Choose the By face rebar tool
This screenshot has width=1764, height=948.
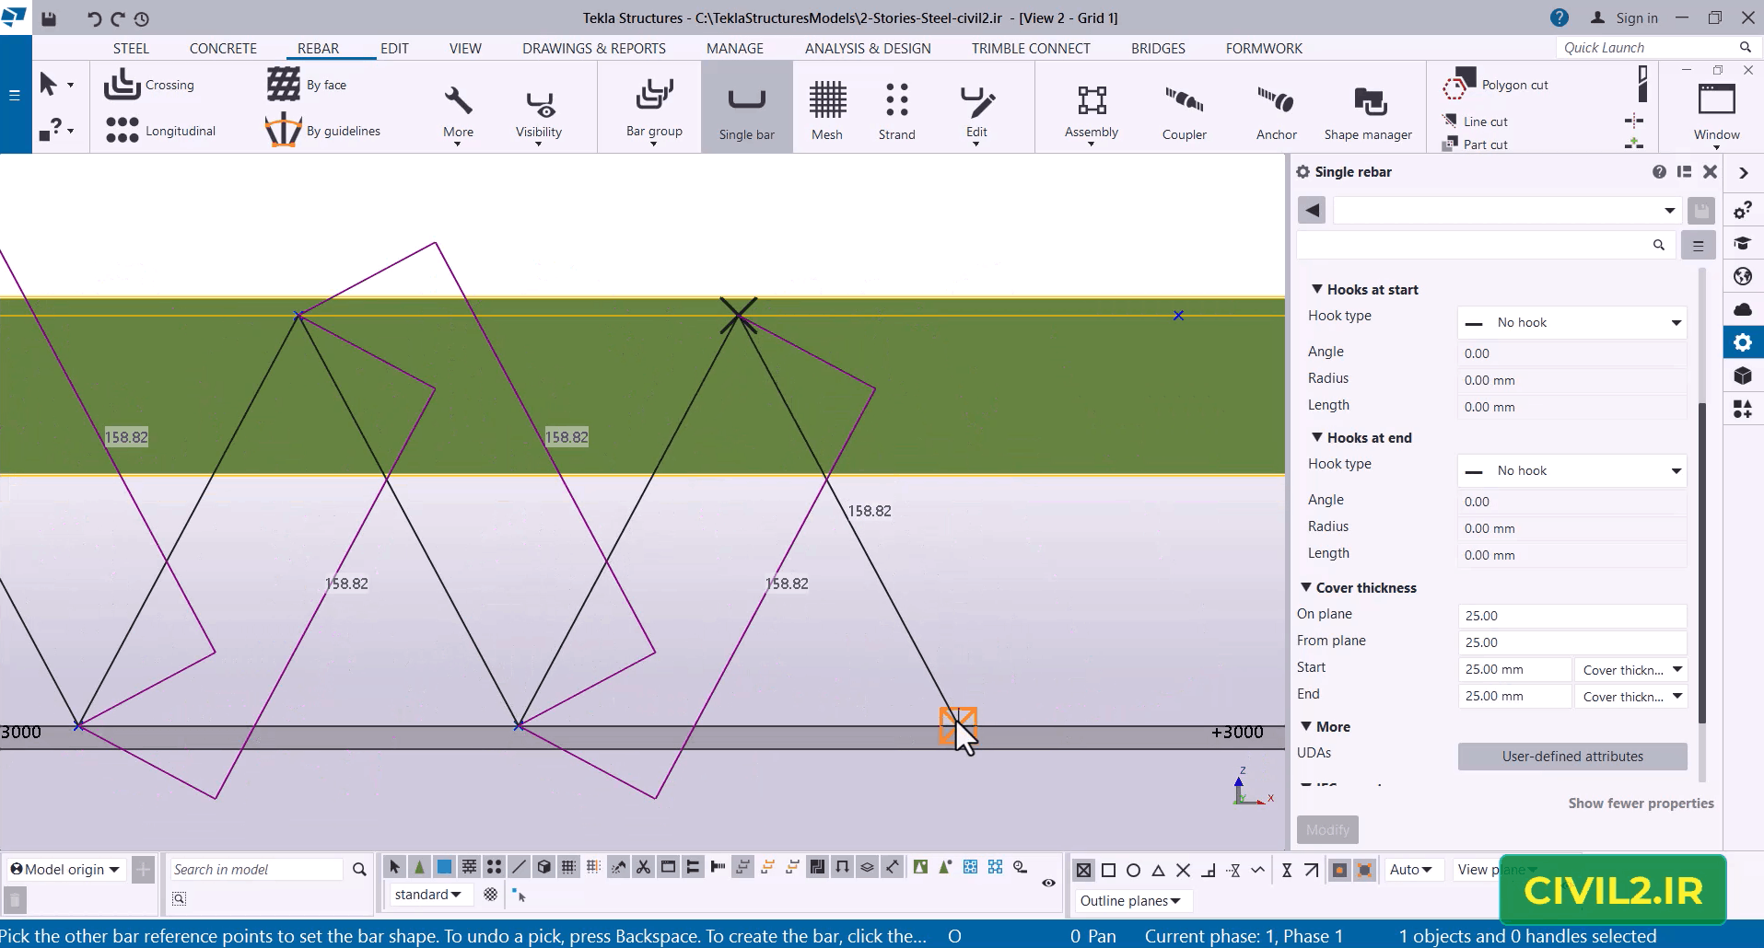point(307,85)
